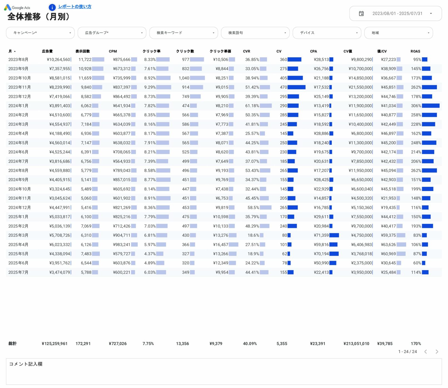Expand the 広告グループ filter dropdown
448x388 pixels.
tap(112, 33)
